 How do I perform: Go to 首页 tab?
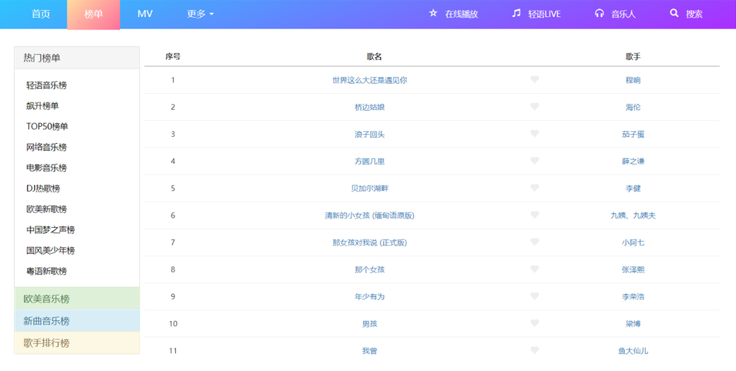(x=41, y=14)
